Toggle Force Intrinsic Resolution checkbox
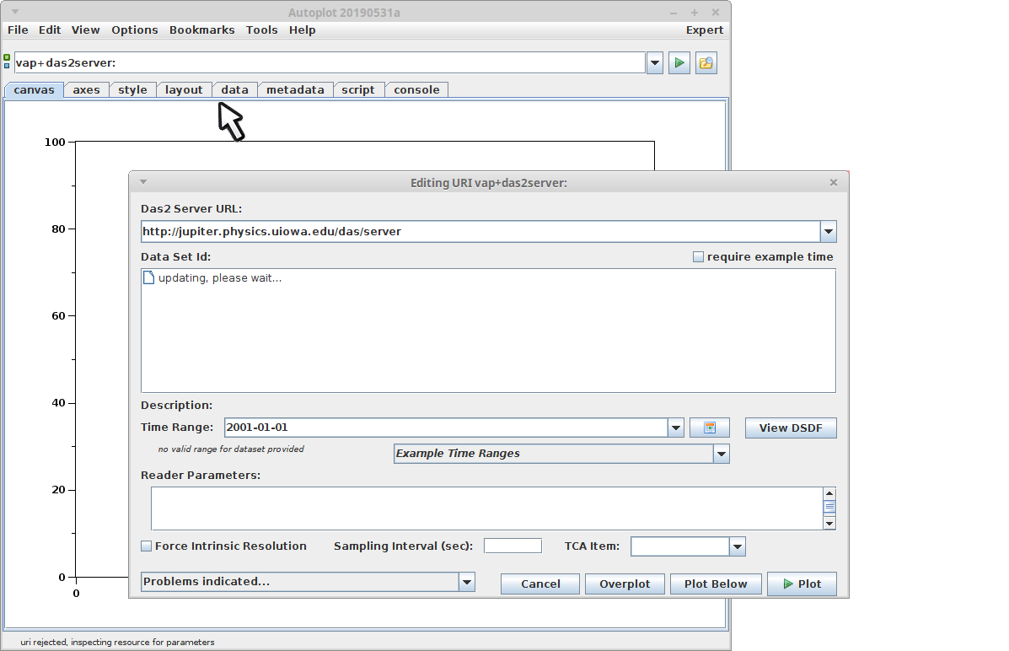The width and height of the screenshot is (1009, 651). 147,546
